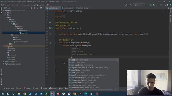Open IDE settings gear in top-right toolbar
Image resolution: width=172 pixels, height=96 pixels.
167,5
